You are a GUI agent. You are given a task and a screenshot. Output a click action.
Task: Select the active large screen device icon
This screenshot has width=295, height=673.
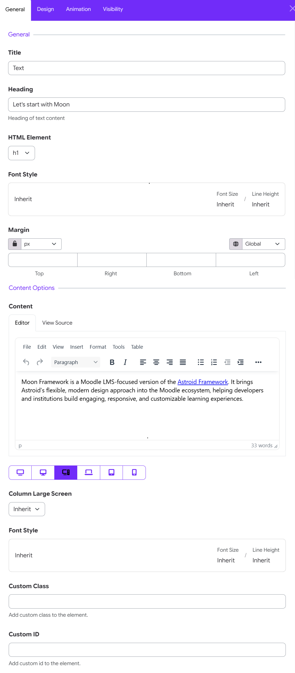tap(66, 472)
